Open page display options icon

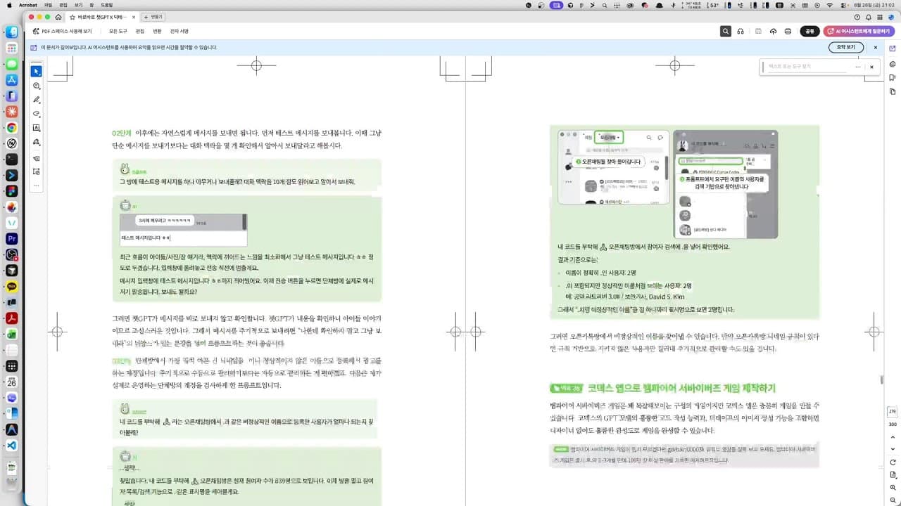click(x=893, y=475)
